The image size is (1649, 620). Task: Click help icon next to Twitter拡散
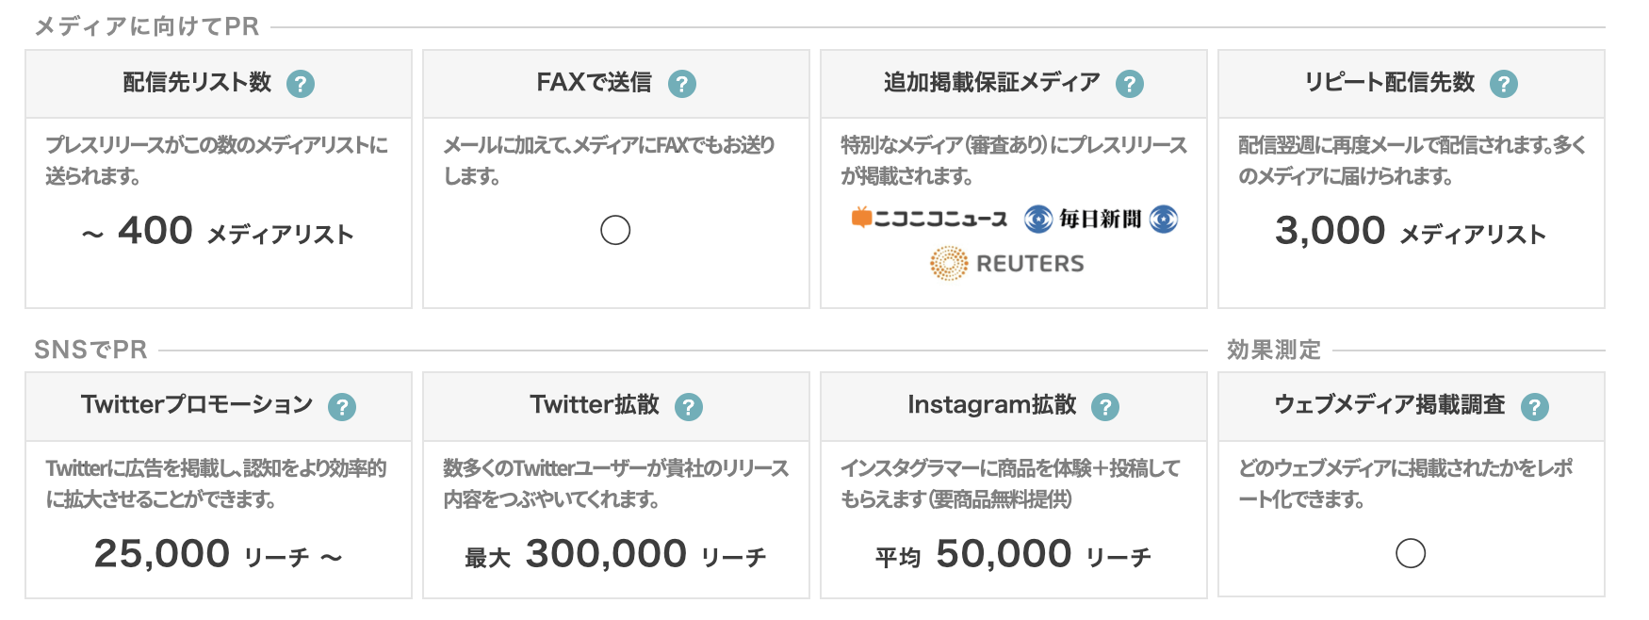click(x=689, y=407)
